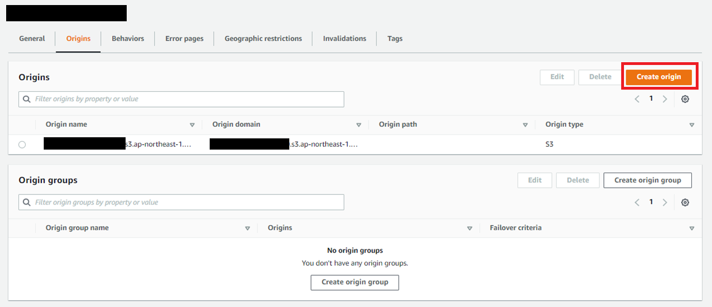Go to previous page of Origins table

tap(637, 99)
